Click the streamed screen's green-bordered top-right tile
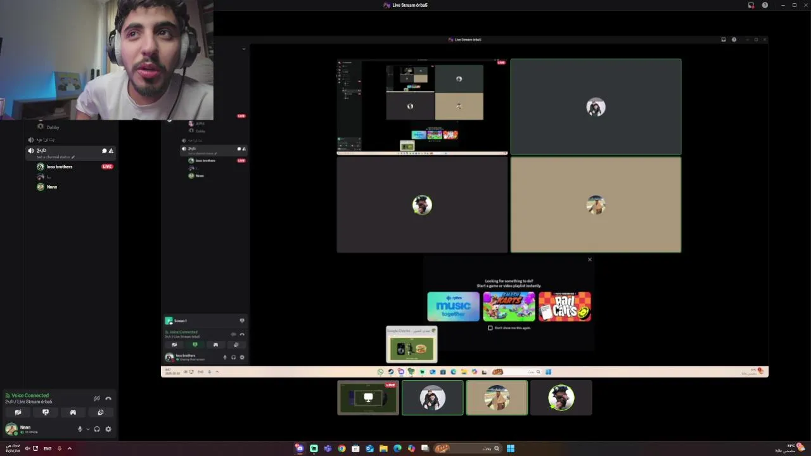 click(596, 107)
